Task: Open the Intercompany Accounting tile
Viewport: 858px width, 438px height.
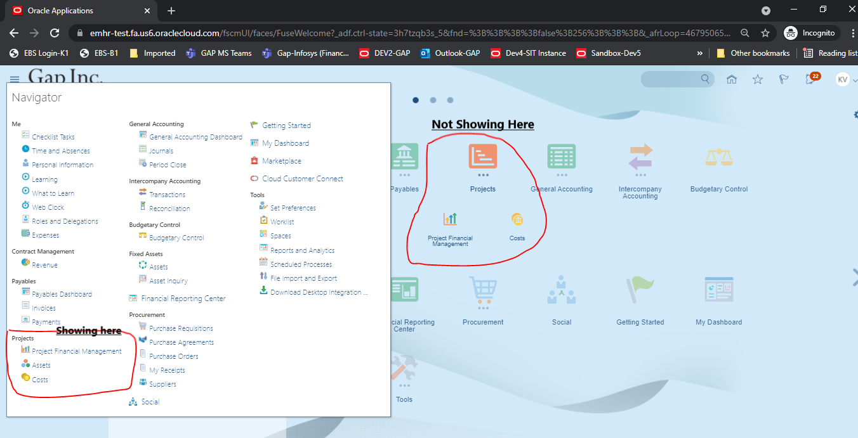Action: pos(640,157)
